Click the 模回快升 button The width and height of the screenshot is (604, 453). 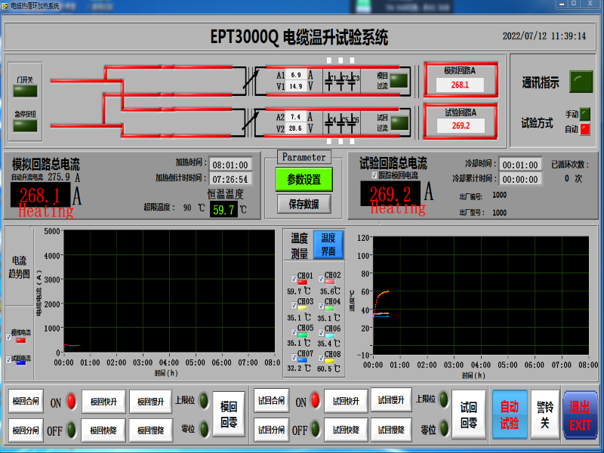(103, 402)
